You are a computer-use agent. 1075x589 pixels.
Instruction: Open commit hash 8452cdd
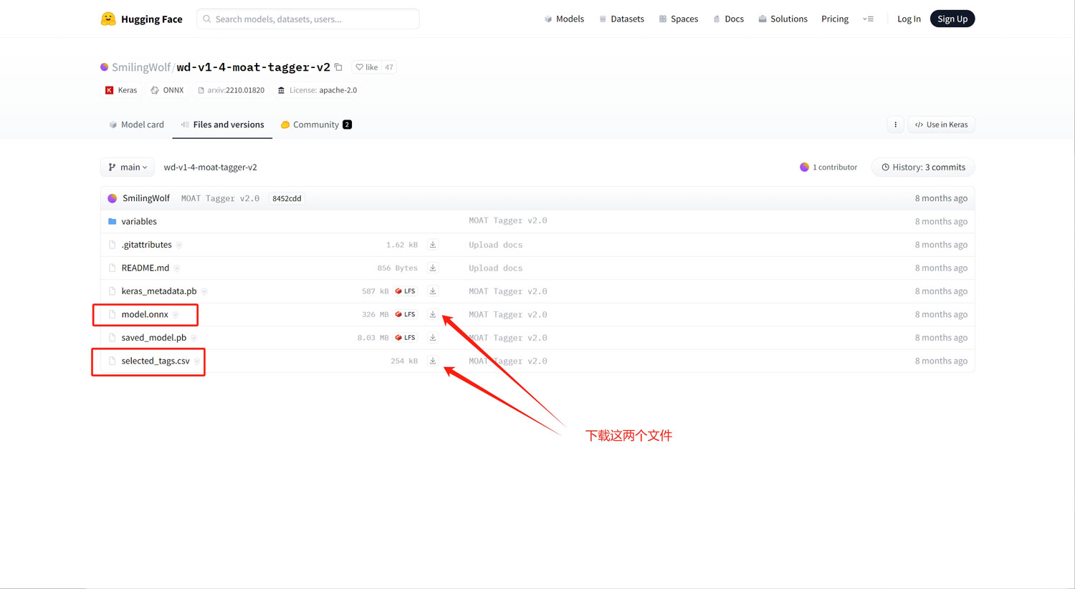coord(287,198)
